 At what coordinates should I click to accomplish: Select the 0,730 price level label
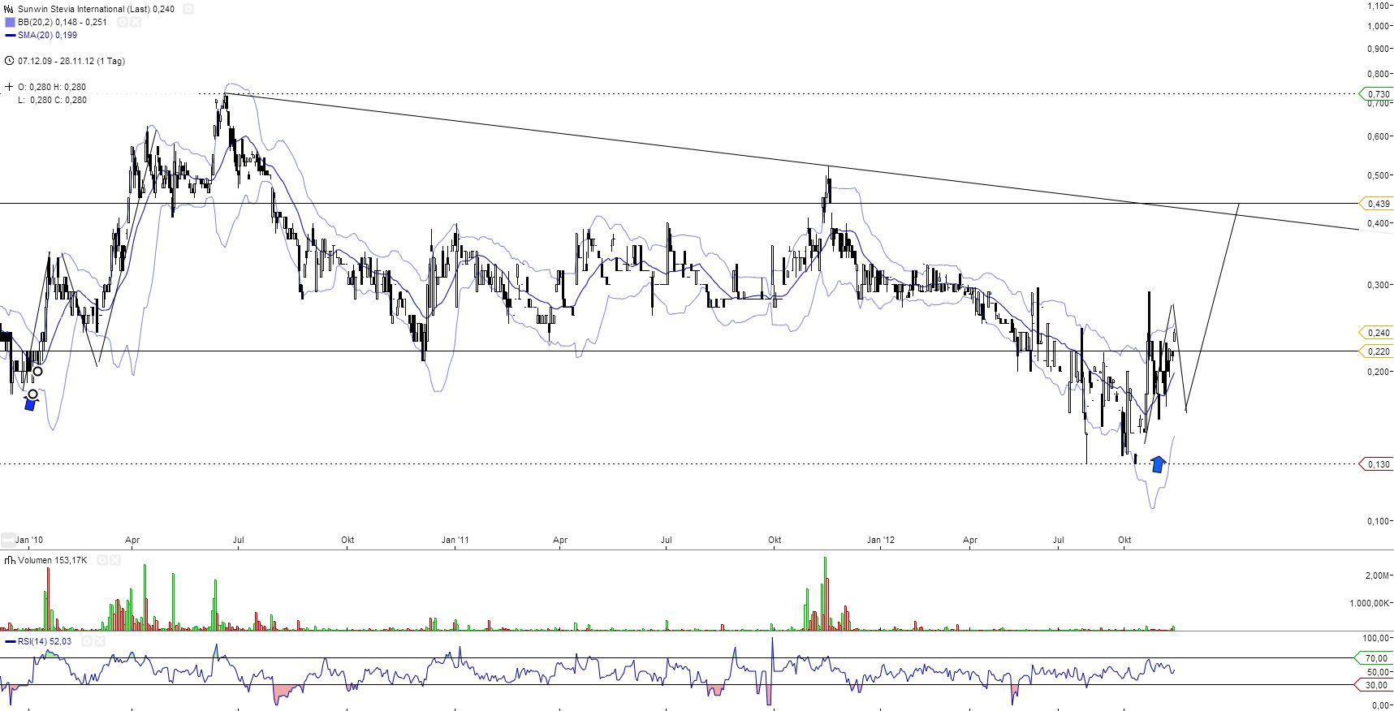click(x=1376, y=94)
